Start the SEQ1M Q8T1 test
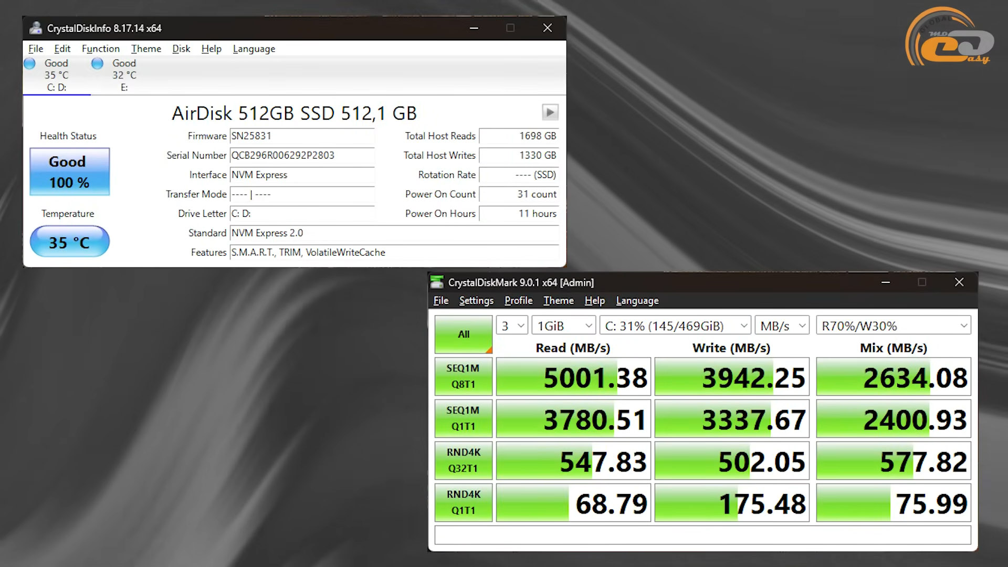 point(463,376)
